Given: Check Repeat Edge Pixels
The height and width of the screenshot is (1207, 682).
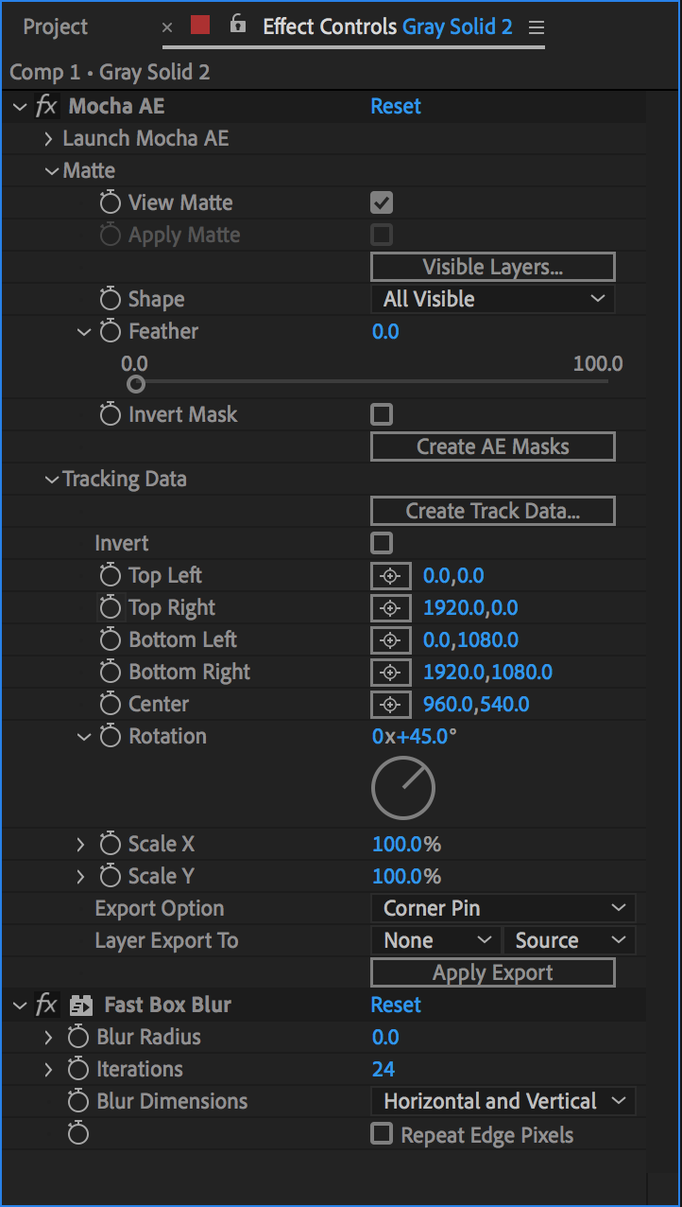Looking at the screenshot, I should [x=382, y=1134].
